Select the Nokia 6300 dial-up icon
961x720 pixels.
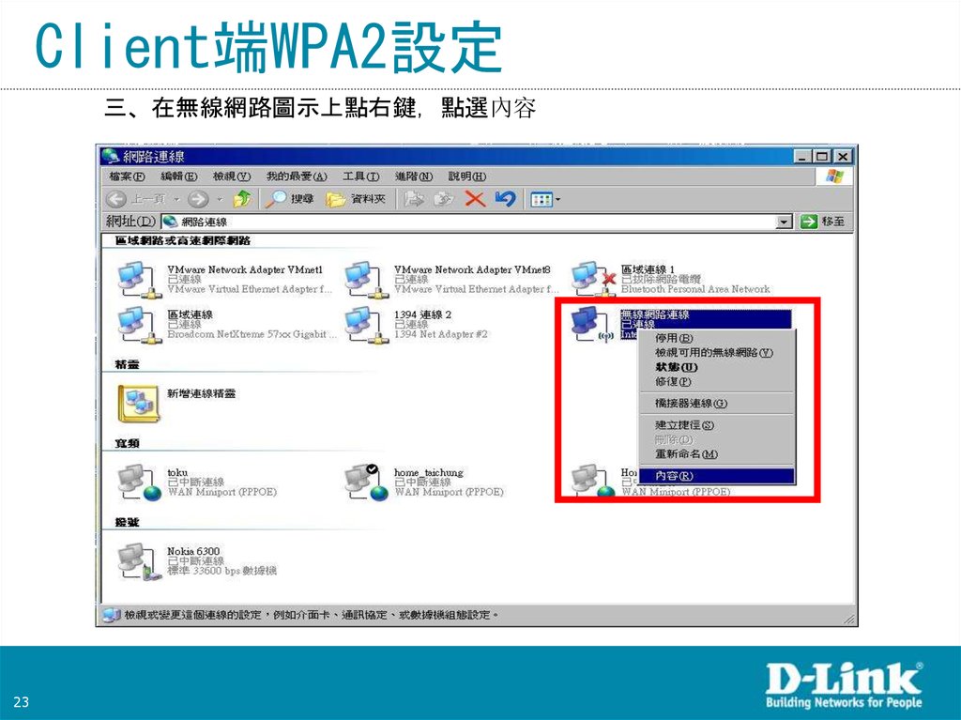(139, 561)
